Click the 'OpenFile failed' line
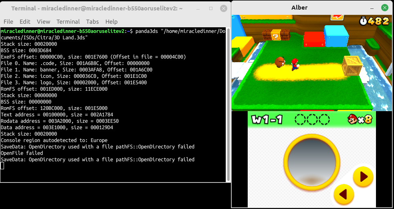The height and width of the screenshot is (209, 394). 22,153
